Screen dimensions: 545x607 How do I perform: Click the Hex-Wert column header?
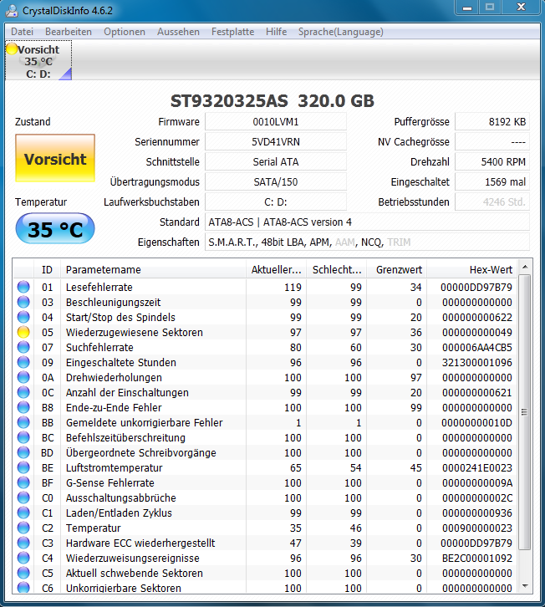471,269
